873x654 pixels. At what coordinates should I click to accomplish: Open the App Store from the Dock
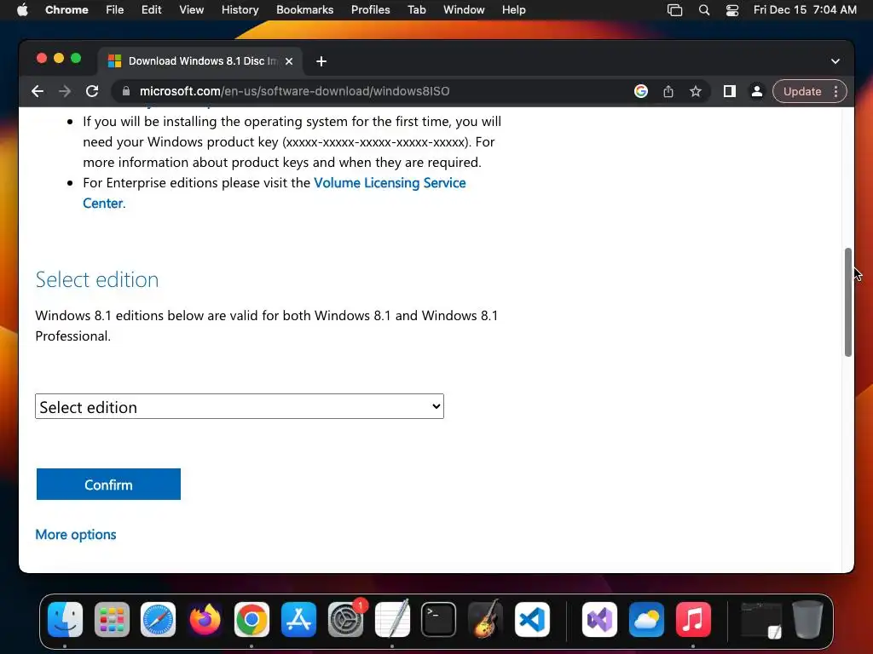pos(298,620)
